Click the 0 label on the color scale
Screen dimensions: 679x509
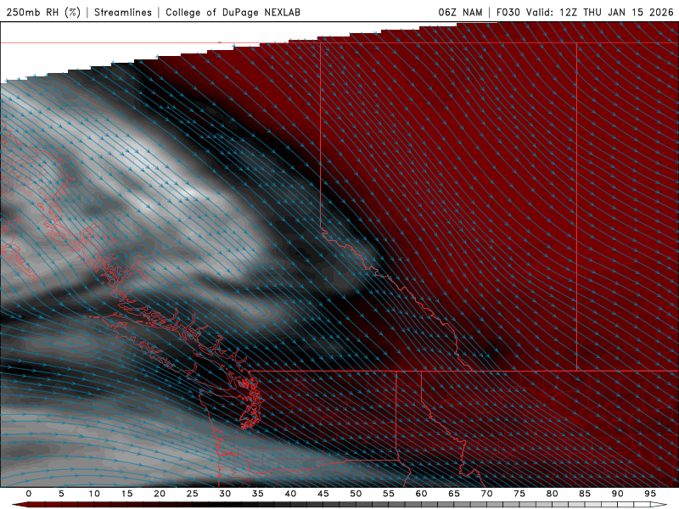pos(29,494)
